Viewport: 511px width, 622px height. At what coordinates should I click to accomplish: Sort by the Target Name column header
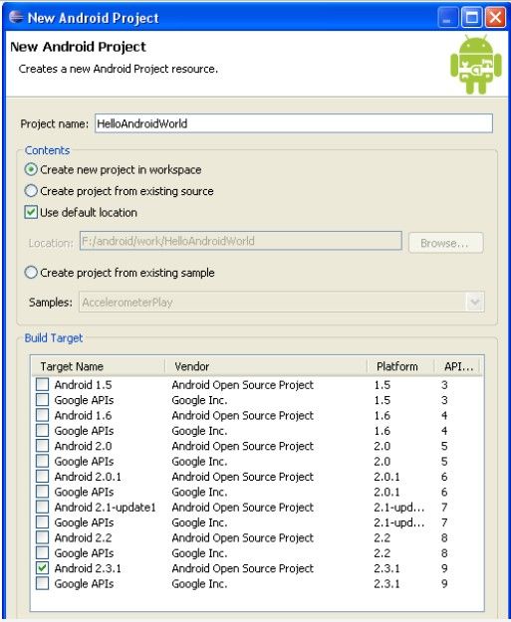[99, 366]
